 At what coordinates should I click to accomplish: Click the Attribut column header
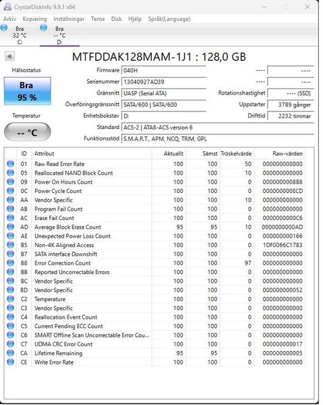tap(92, 154)
